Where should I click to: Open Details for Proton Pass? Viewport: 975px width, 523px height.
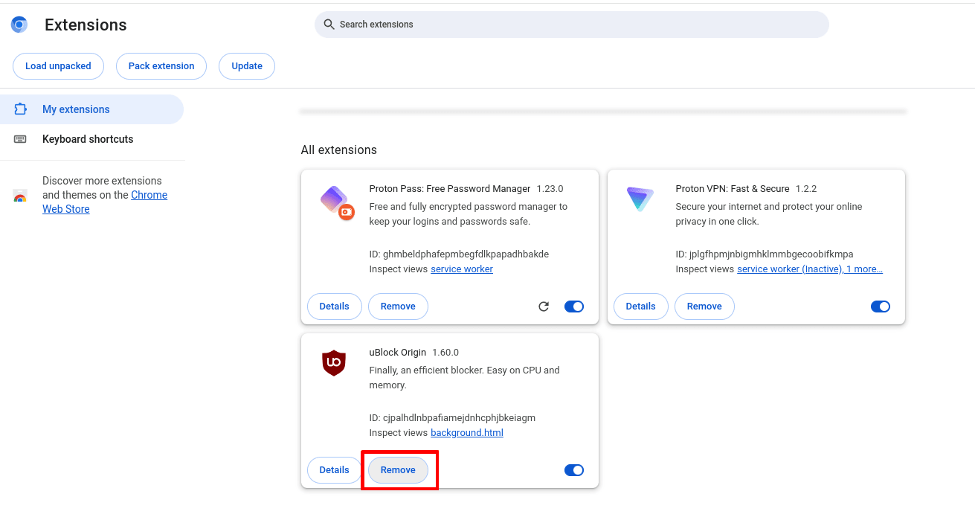[335, 307]
